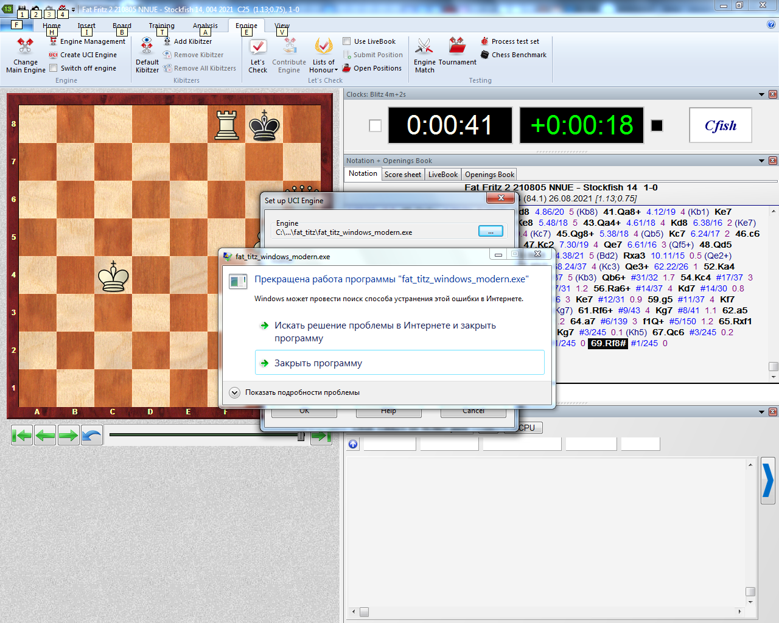Click Help in Set up UCI Engine dialog
This screenshot has height=623, width=779.
[388, 412]
